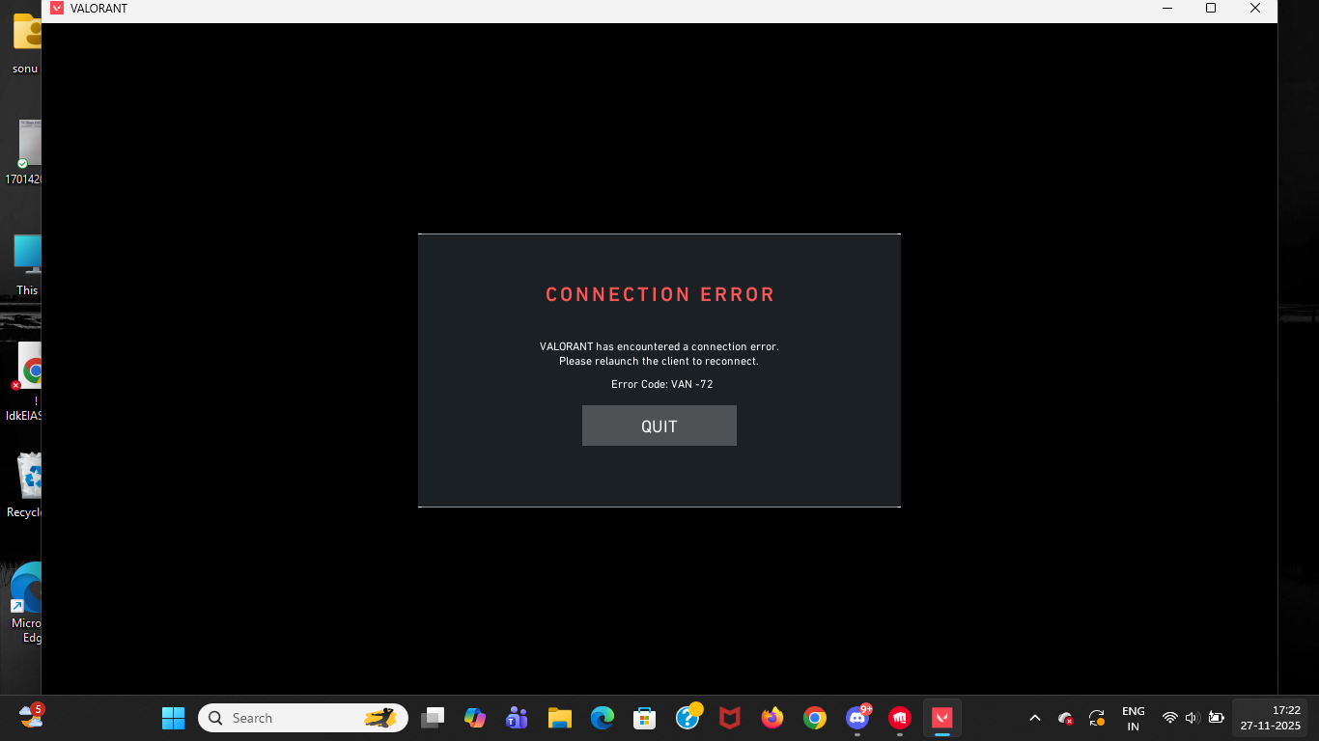This screenshot has height=741, width=1319.
Task: Open the Get Help question-mark icon
Action: [x=688, y=718]
